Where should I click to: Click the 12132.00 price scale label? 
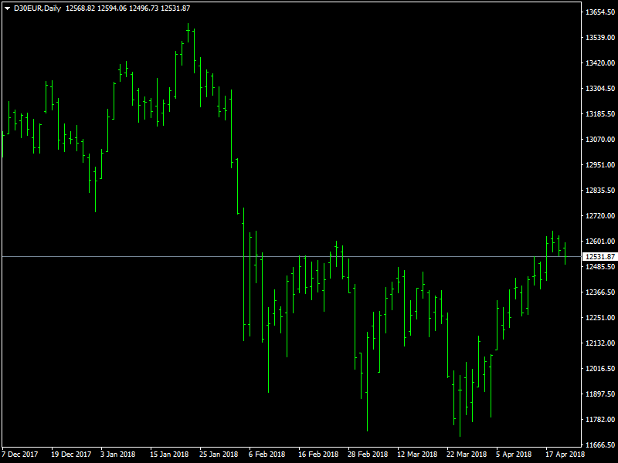point(600,343)
